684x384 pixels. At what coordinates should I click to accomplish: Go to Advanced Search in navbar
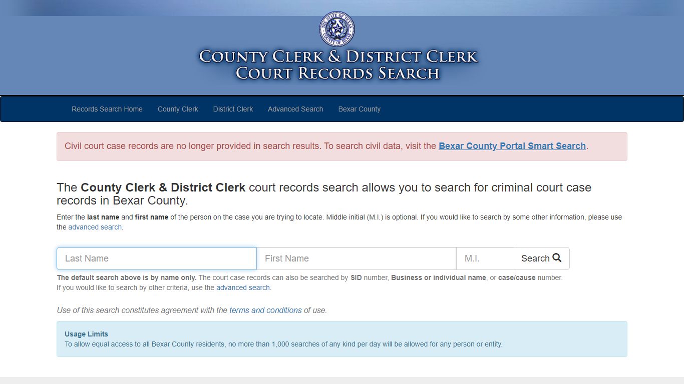click(295, 109)
